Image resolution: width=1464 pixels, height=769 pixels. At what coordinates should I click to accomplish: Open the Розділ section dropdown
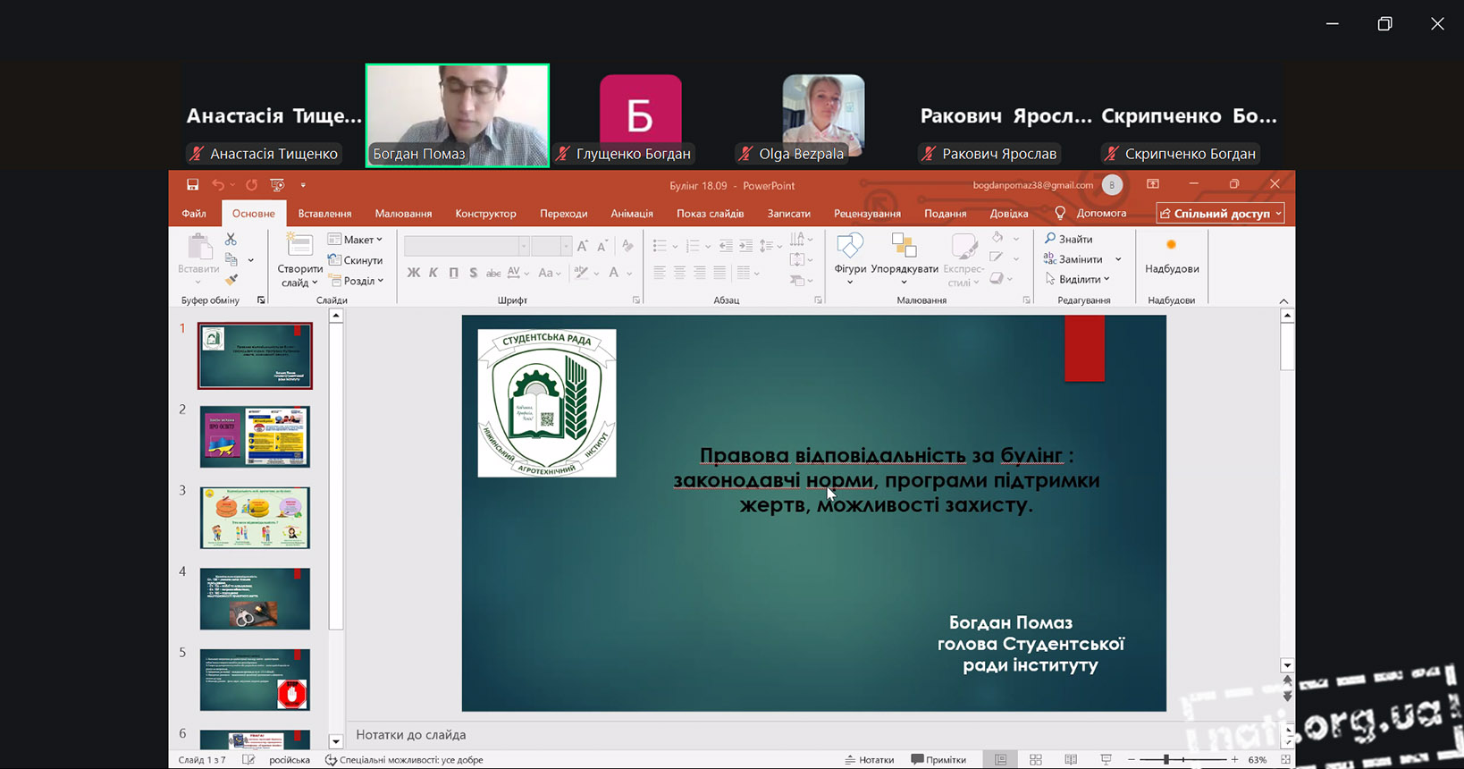357,281
